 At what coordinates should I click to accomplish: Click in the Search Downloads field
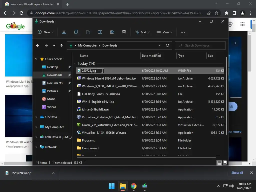200,45
